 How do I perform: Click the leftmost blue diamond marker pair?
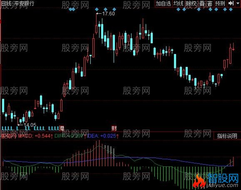(x=72, y=10)
